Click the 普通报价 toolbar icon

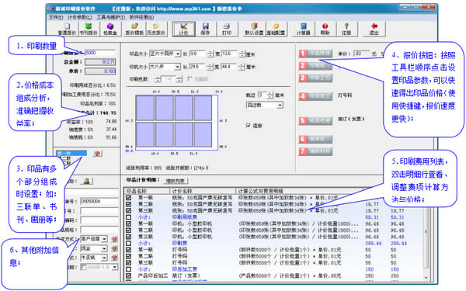pyautogui.click(x=68, y=29)
